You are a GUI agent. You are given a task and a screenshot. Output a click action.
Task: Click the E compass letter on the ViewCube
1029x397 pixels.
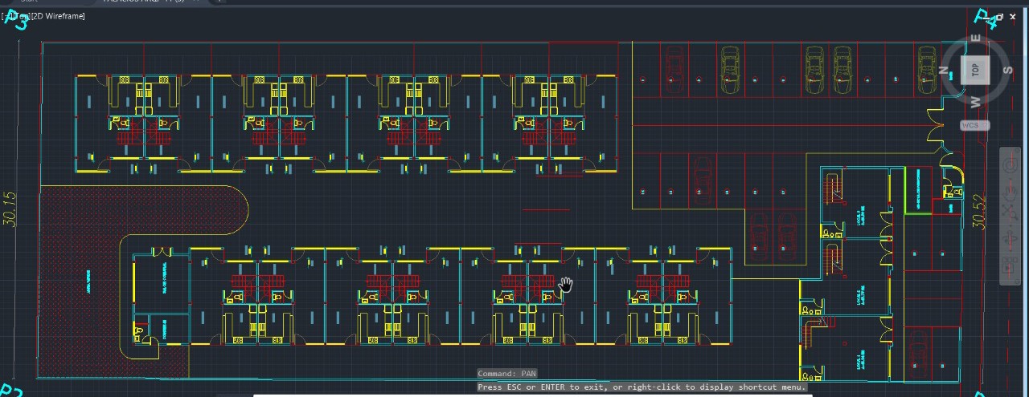tap(976, 39)
